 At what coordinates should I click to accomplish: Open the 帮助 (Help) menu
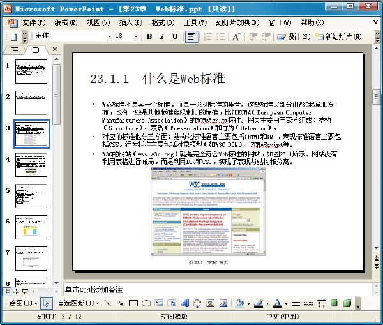coord(312,23)
